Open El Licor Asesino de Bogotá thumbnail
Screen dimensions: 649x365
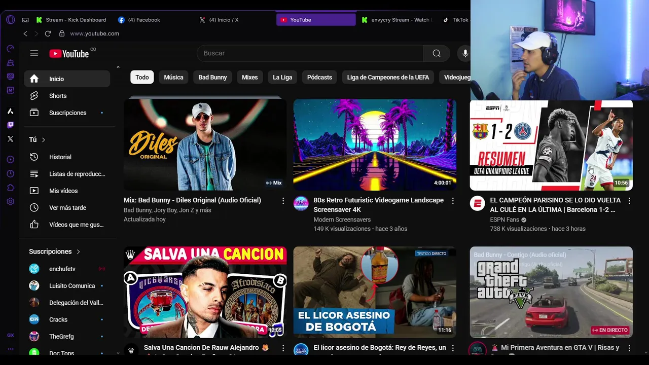375,292
